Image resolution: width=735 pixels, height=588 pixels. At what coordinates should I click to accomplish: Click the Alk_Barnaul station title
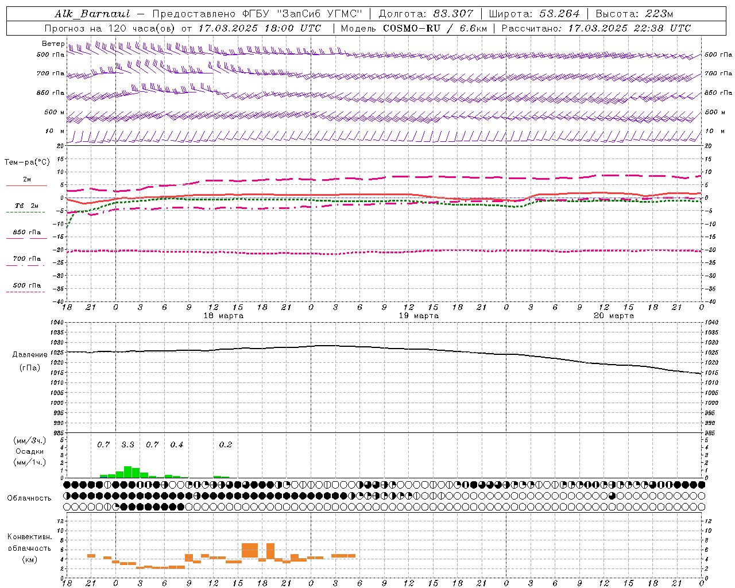(92, 14)
